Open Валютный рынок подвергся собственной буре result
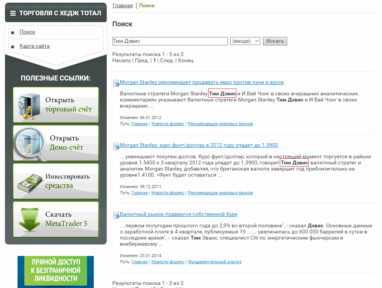 tap(178, 214)
